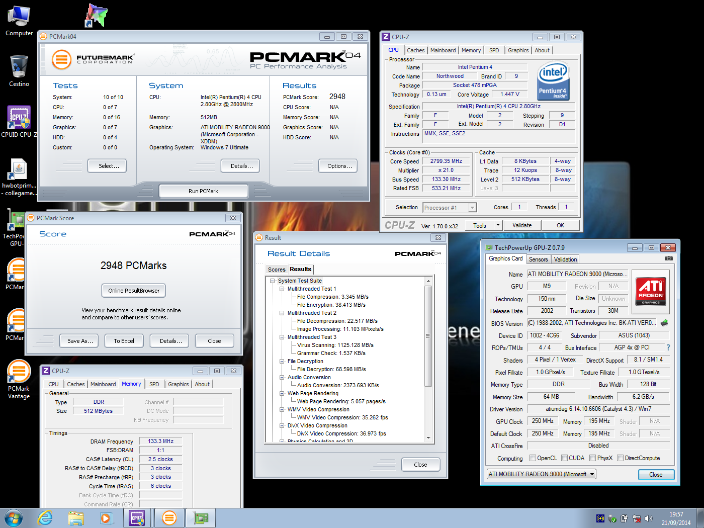
Task: Click Validate button in CPU-Z
Action: [x=522, y=225]
